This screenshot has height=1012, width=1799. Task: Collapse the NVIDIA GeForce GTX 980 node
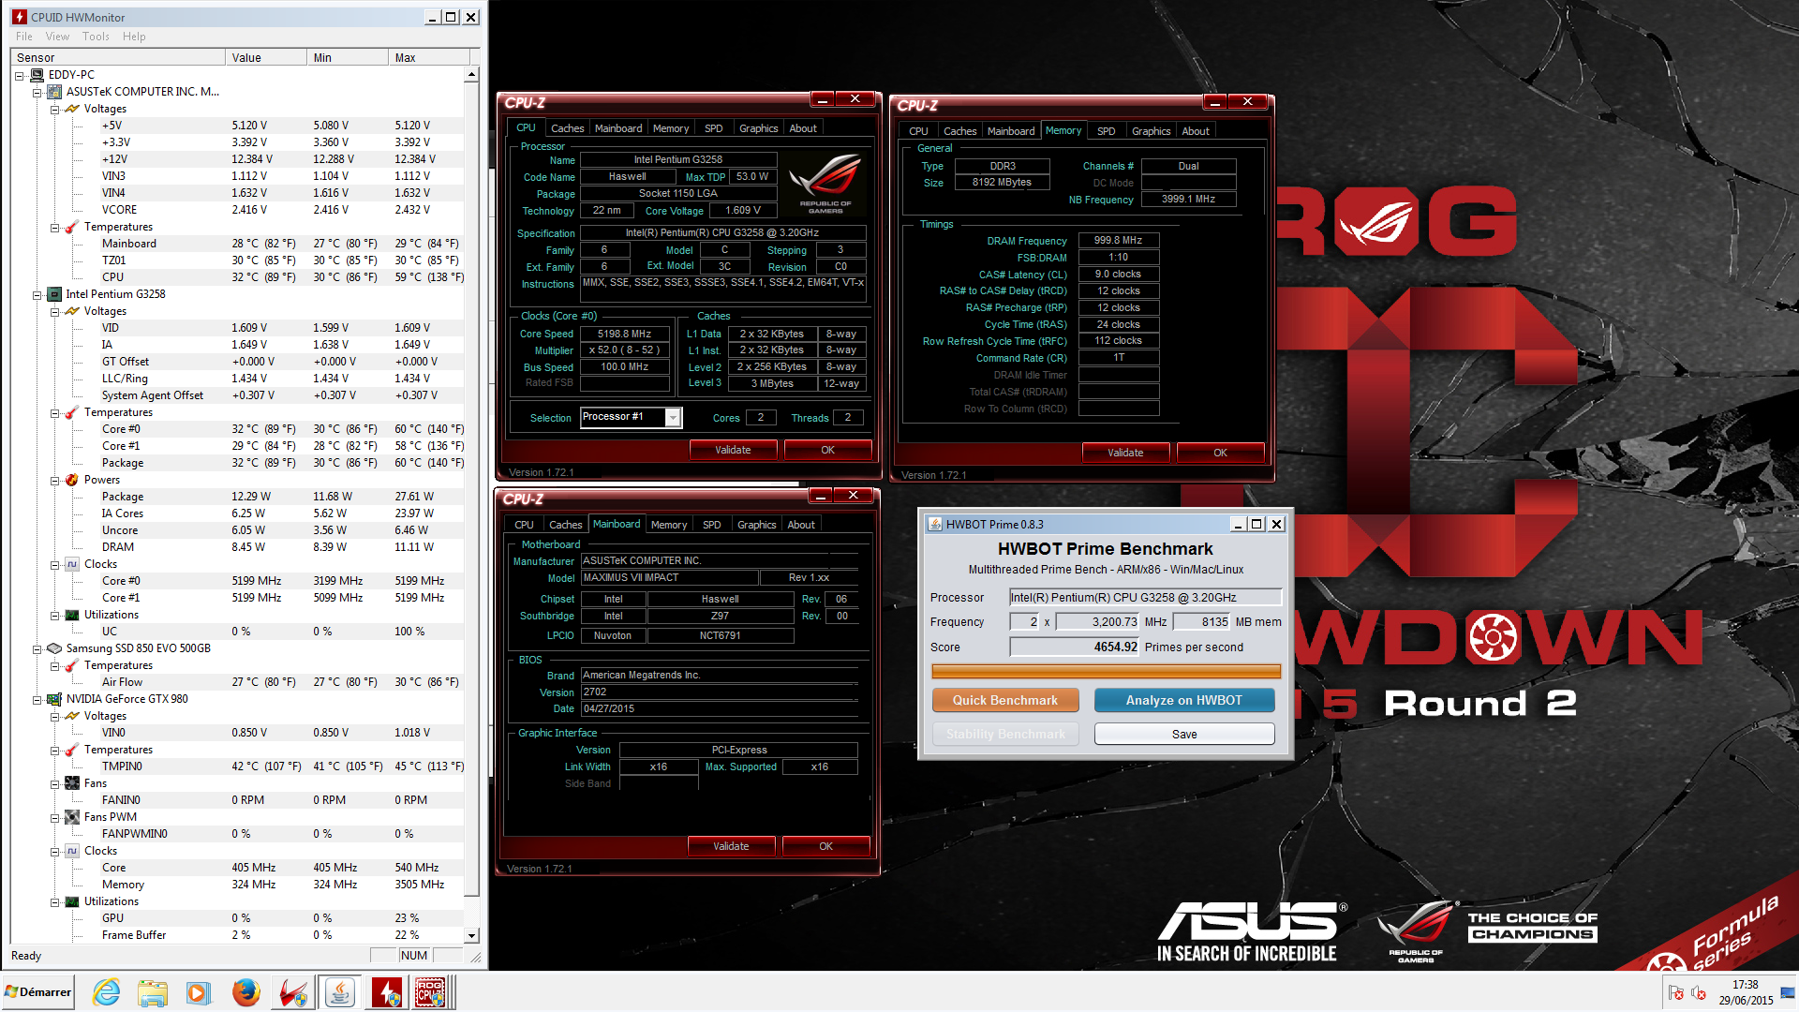click(x=37, y=699)
